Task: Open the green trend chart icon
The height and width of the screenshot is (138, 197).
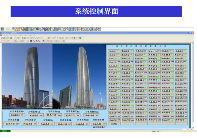Action: click(33, 29)
